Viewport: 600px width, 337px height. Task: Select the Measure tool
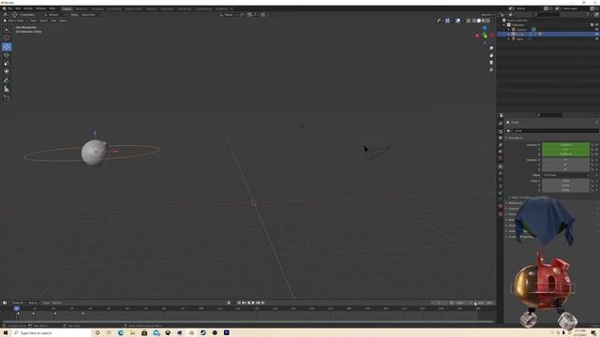point(7,89)
